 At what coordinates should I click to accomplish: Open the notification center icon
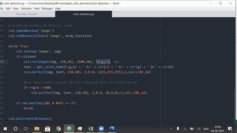(x=230, y=129)
